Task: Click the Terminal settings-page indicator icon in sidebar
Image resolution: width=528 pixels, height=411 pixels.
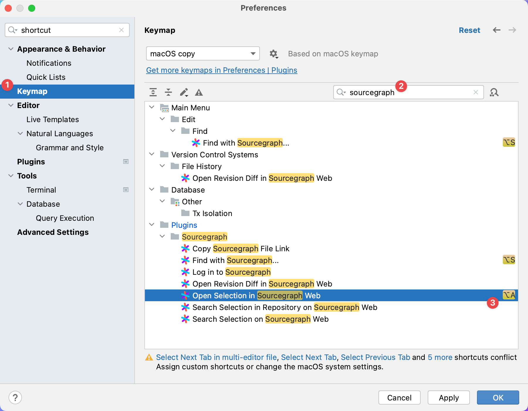Action: [126, 190]
